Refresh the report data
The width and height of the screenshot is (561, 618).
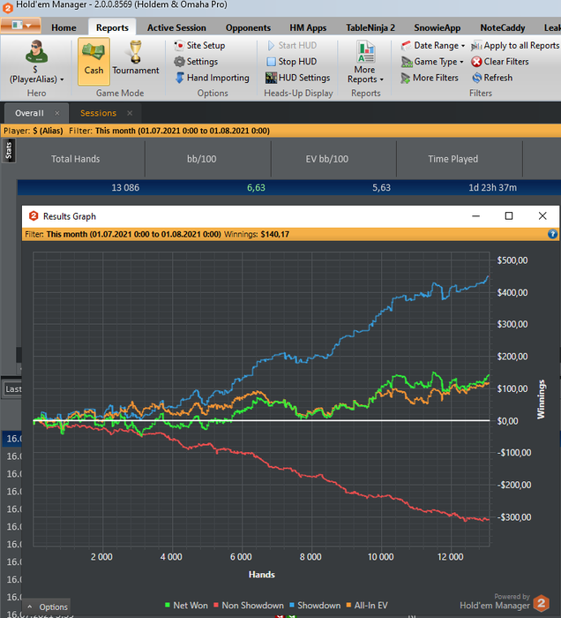click(x=492, y=78)
